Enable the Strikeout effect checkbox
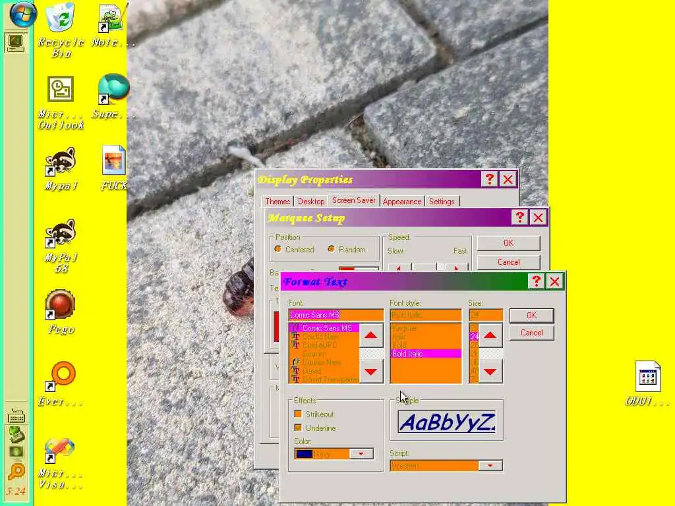The height and width of the screenshot is (506, 675). coord(297,414)
